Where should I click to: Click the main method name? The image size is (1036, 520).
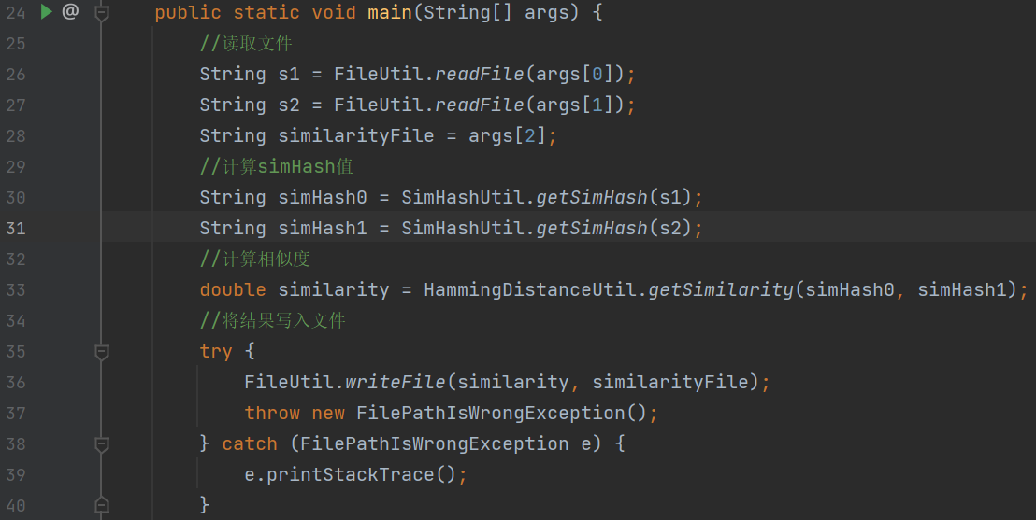tap(390, 13)
